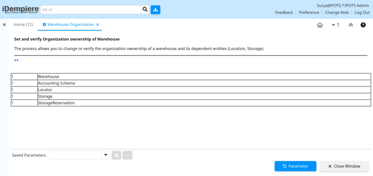The image size is (373, 176).
Task: Expand the open windows list dropdown
Action: 335,25
